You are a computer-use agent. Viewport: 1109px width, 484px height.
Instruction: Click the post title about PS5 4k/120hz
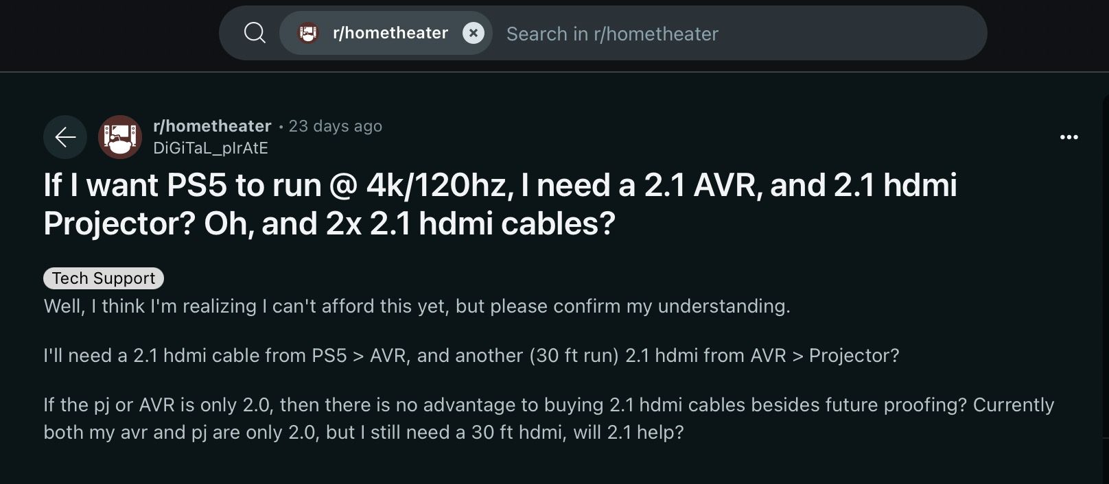click(500, 204)
